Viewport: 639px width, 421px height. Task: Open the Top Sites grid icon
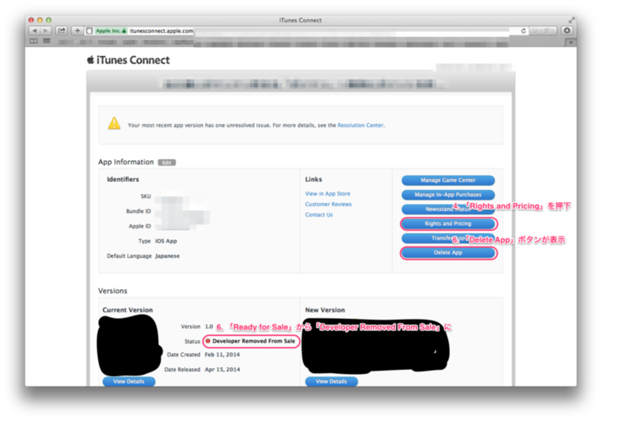click(x=46, y=41)
